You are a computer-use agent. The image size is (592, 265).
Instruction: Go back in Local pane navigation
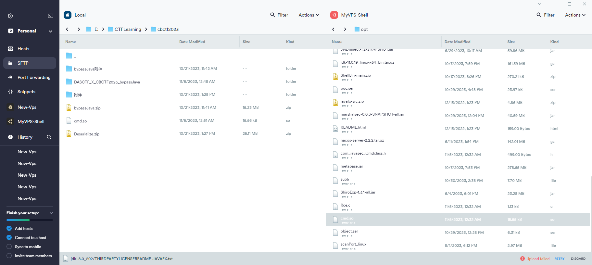[x=67, y=29]
